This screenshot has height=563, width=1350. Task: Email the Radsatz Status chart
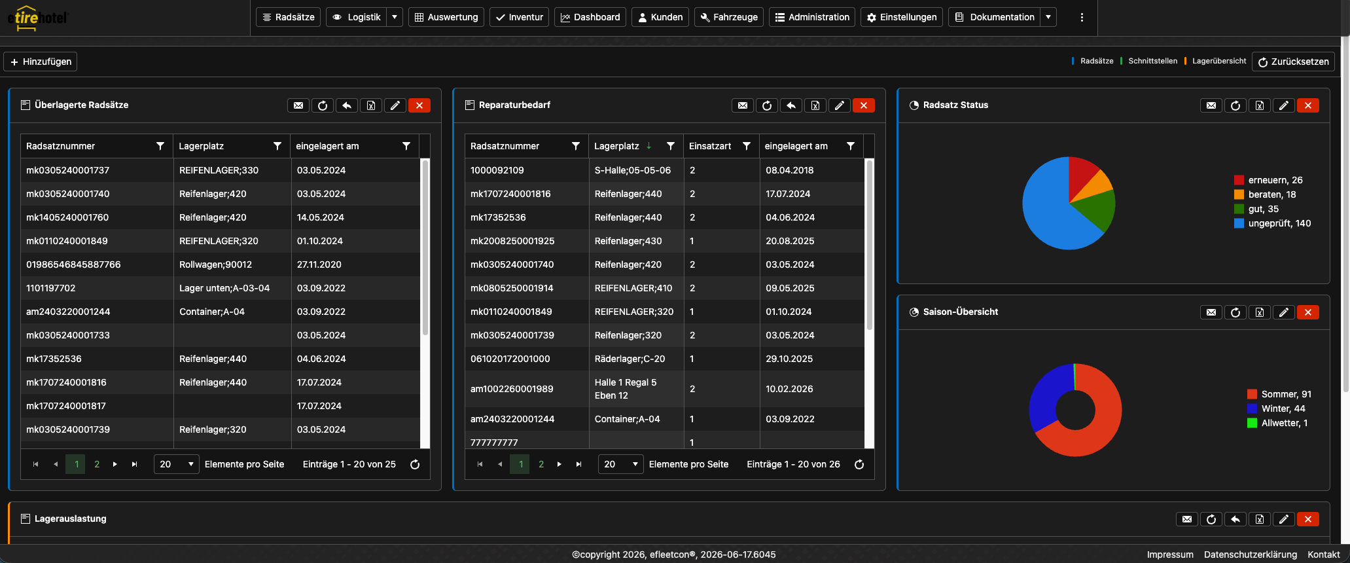click(x=1211, y=105)
